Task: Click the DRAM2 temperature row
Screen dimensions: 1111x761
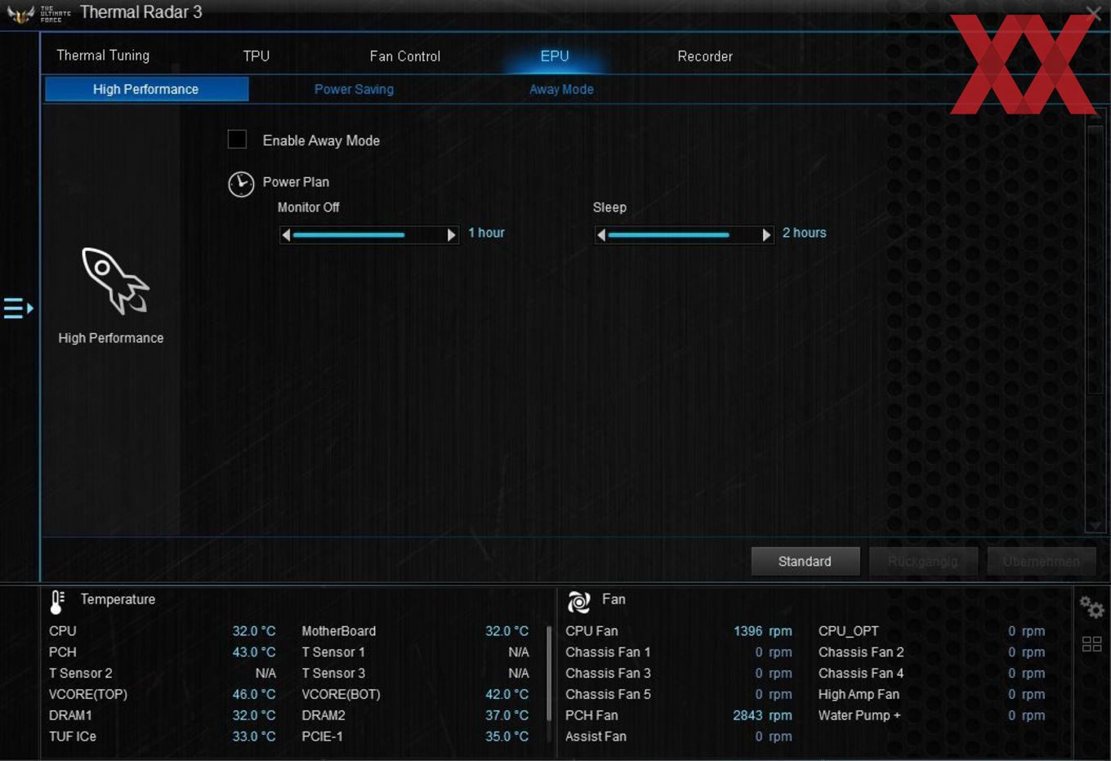Action: click(415, 715)
